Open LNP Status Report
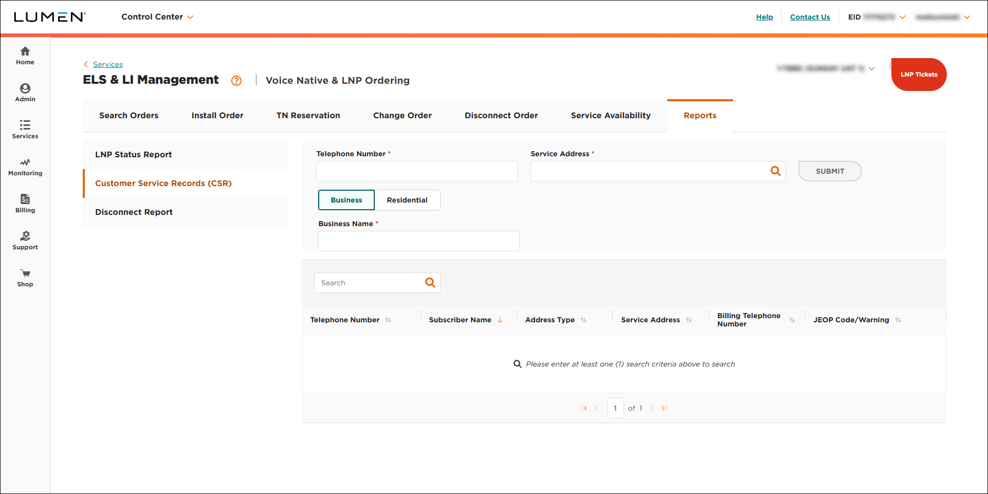This screenshot has height=494, width=988. [x=185, y=155]
